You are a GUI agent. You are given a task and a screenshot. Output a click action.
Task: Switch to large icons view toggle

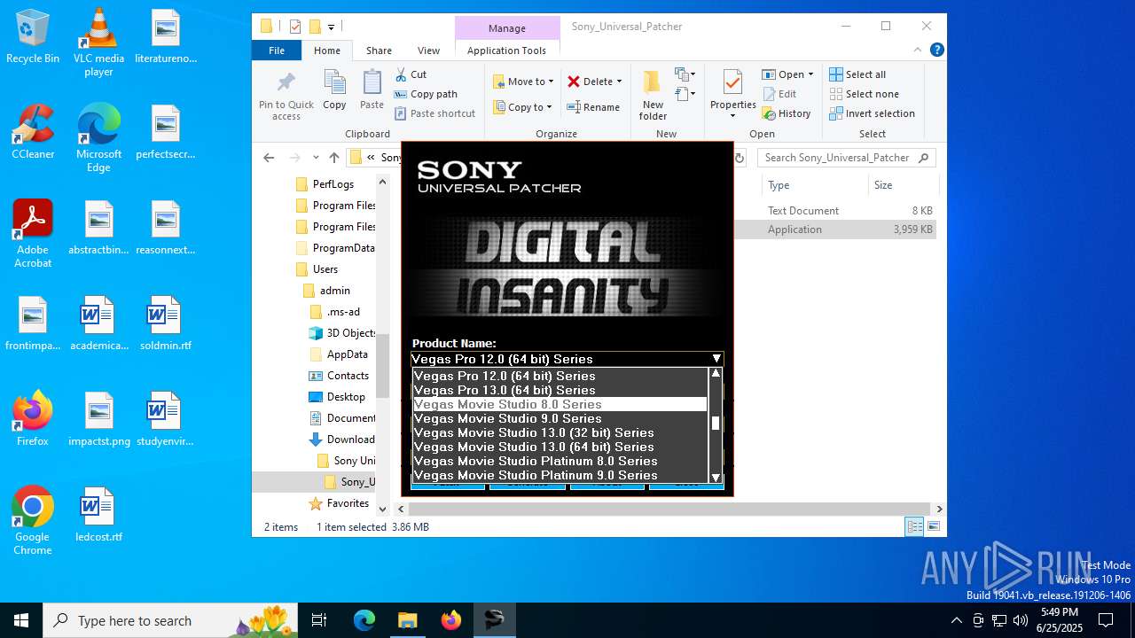point(933,526)
